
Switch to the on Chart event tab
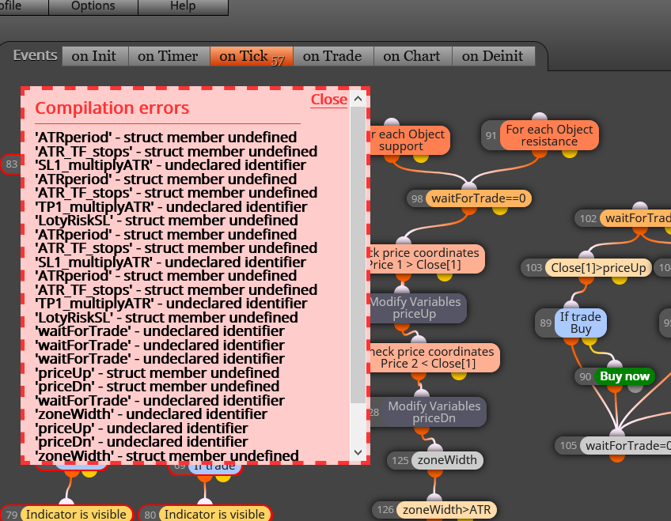point(412,56)
